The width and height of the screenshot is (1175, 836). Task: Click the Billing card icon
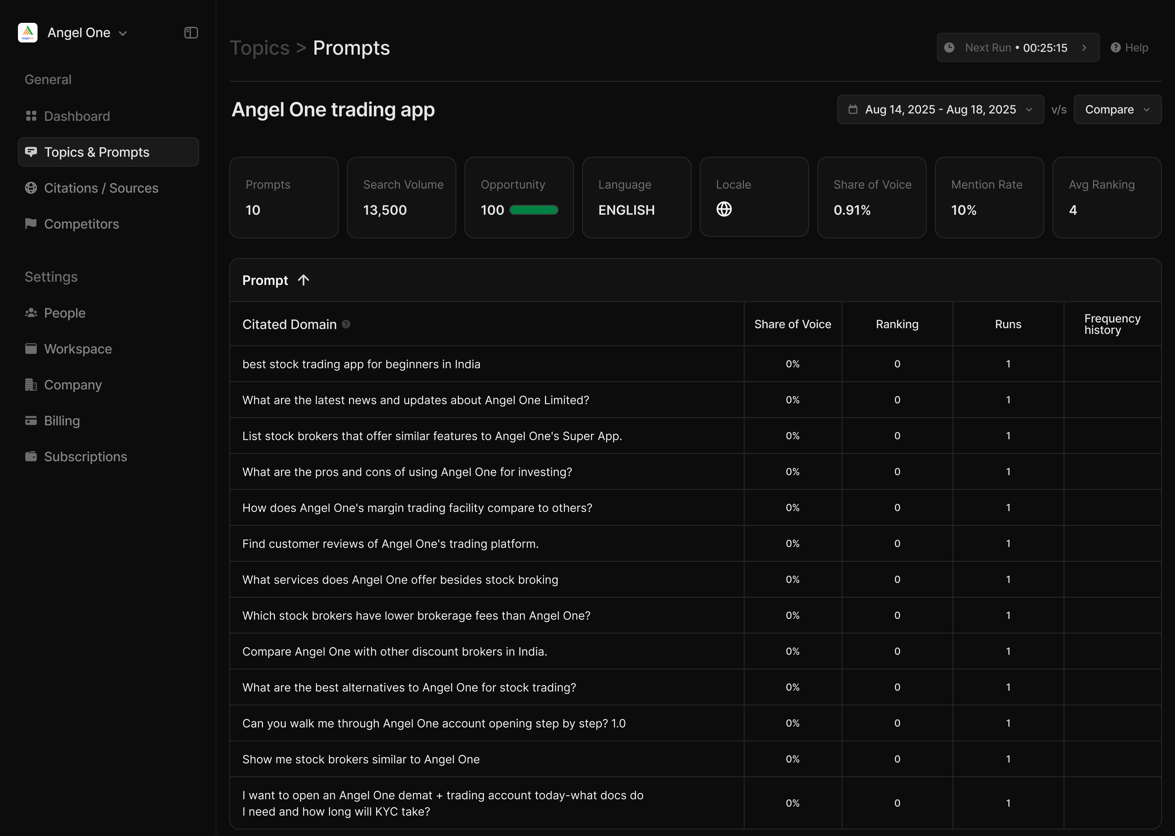31,421
